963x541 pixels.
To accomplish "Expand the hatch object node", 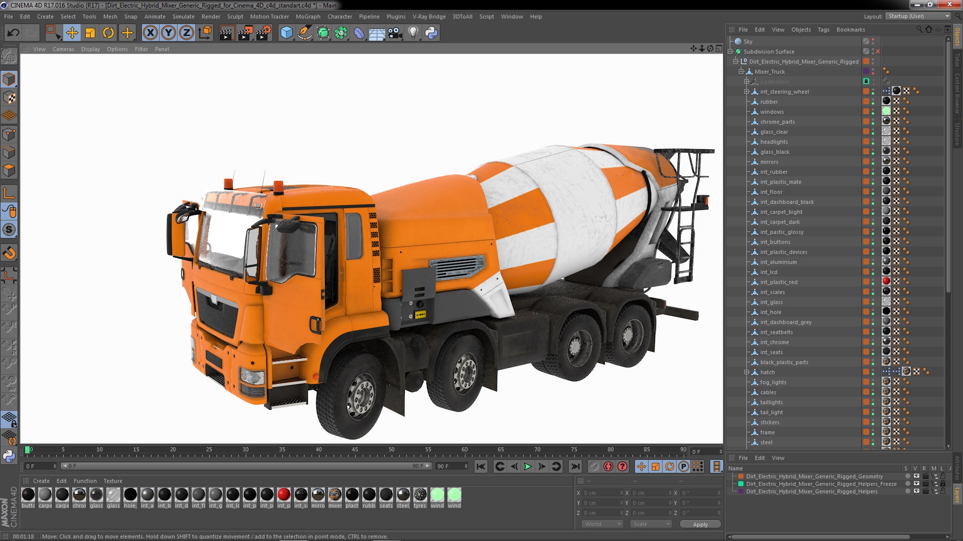I will pos(747,372).
